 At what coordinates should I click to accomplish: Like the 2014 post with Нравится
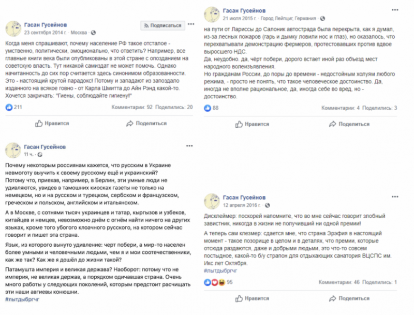pyautogui.click(x=52, y=124)
